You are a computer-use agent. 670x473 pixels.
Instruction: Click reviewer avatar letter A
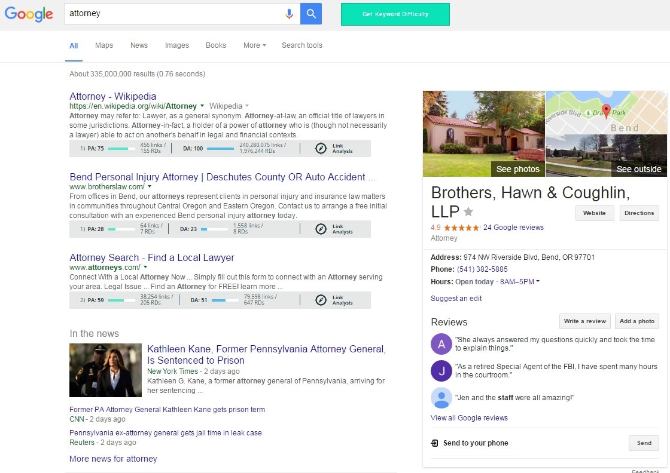[x=441, y=344]
